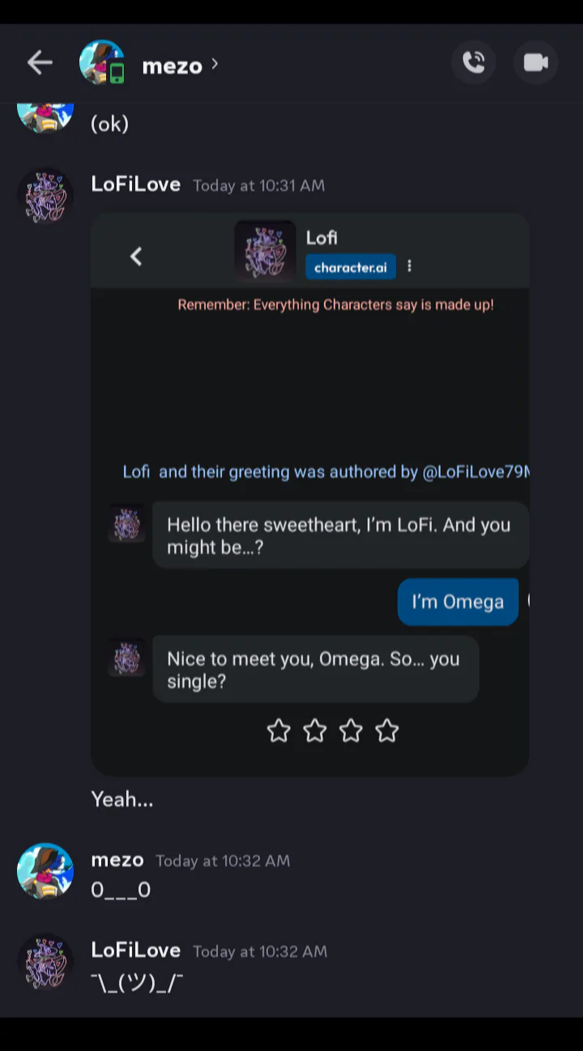The image size is (583, 1051).
Task: Click LoFiLove's avatar beside the 10:31 AM message
Action: (x=45, y=196)
